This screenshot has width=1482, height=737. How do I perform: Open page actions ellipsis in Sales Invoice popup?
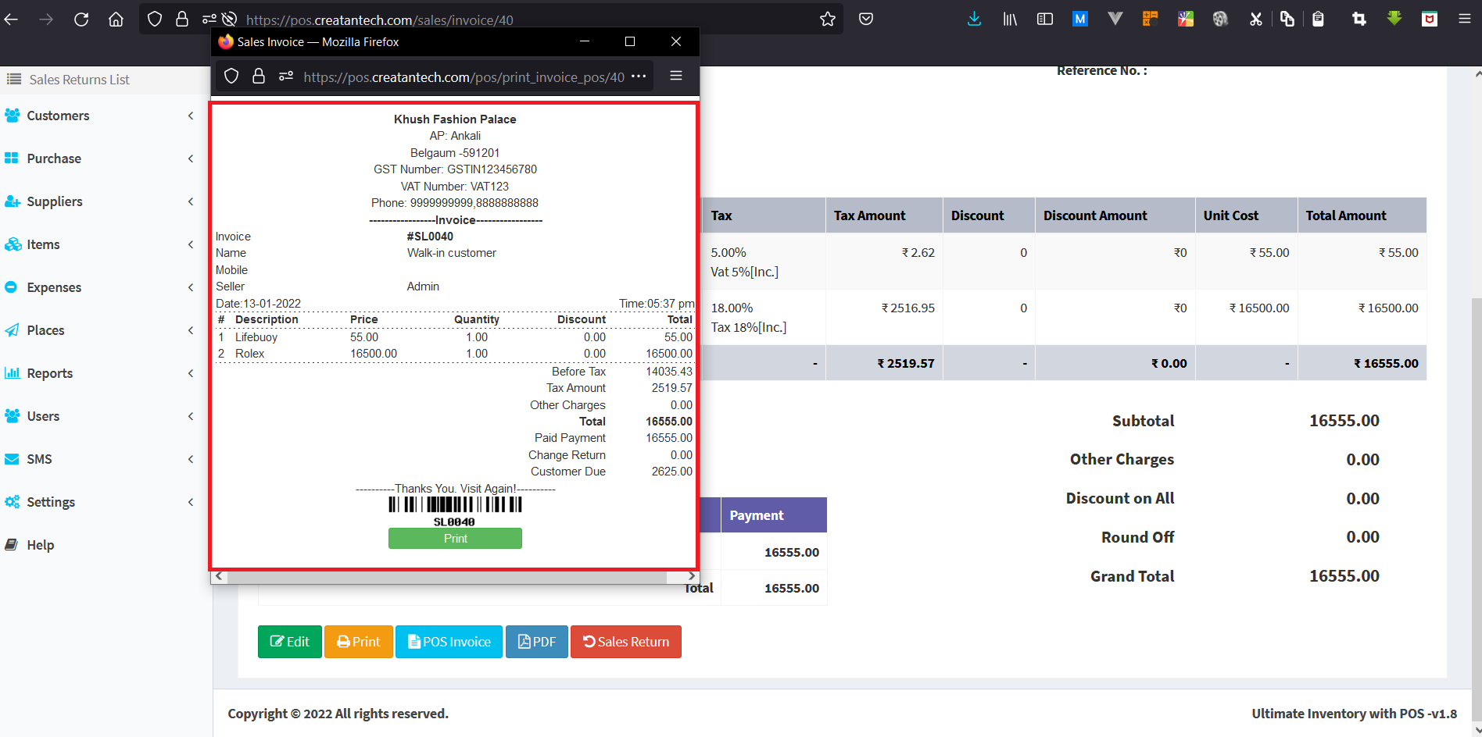639,76
